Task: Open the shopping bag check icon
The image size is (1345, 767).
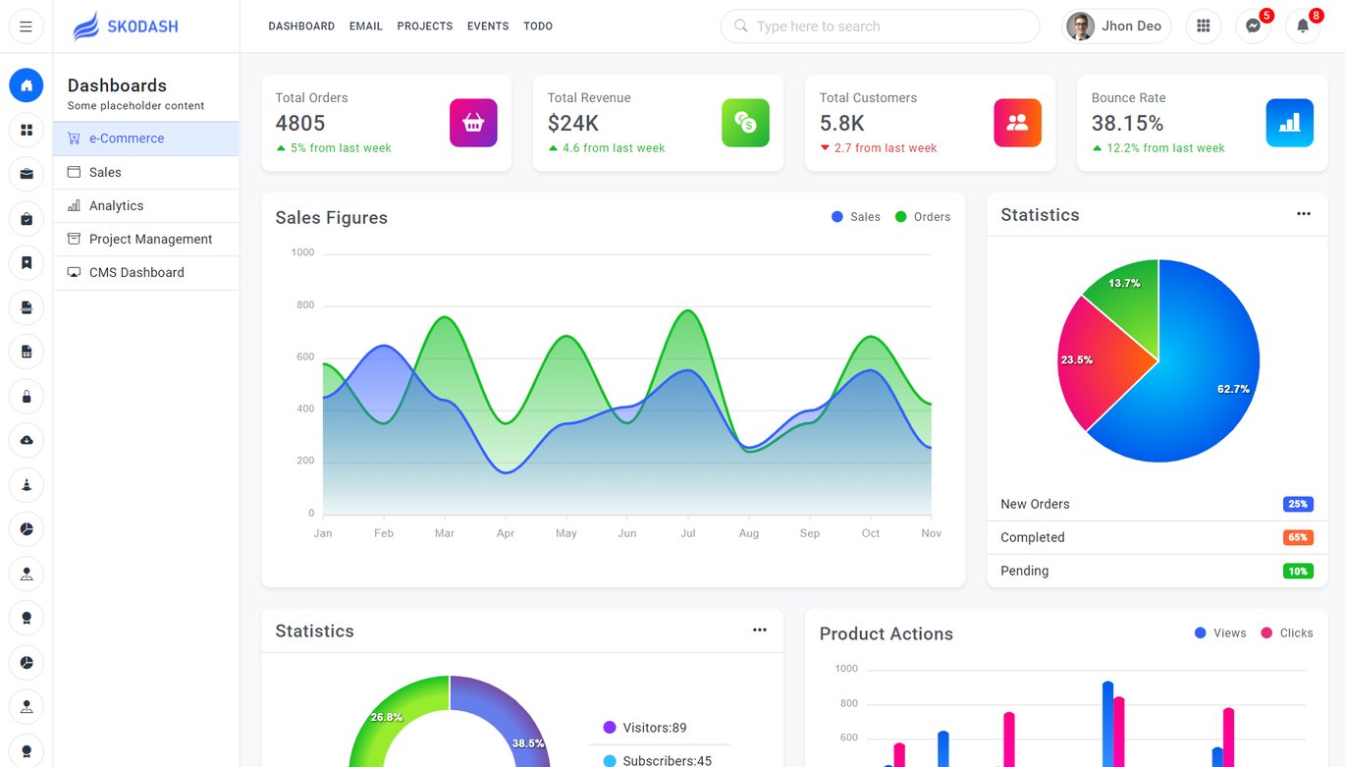Action: 27,219
